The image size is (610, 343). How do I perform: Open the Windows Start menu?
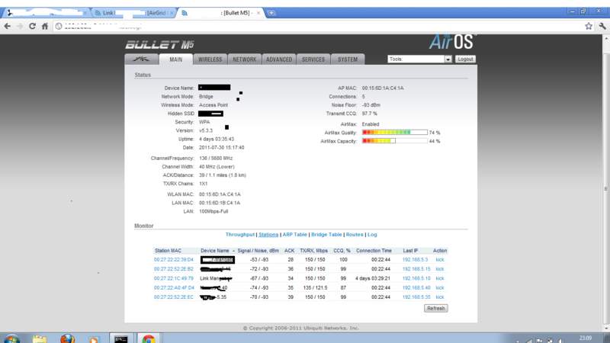11,338
